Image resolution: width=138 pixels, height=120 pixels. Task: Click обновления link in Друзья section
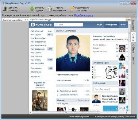[x=82, y=100]
